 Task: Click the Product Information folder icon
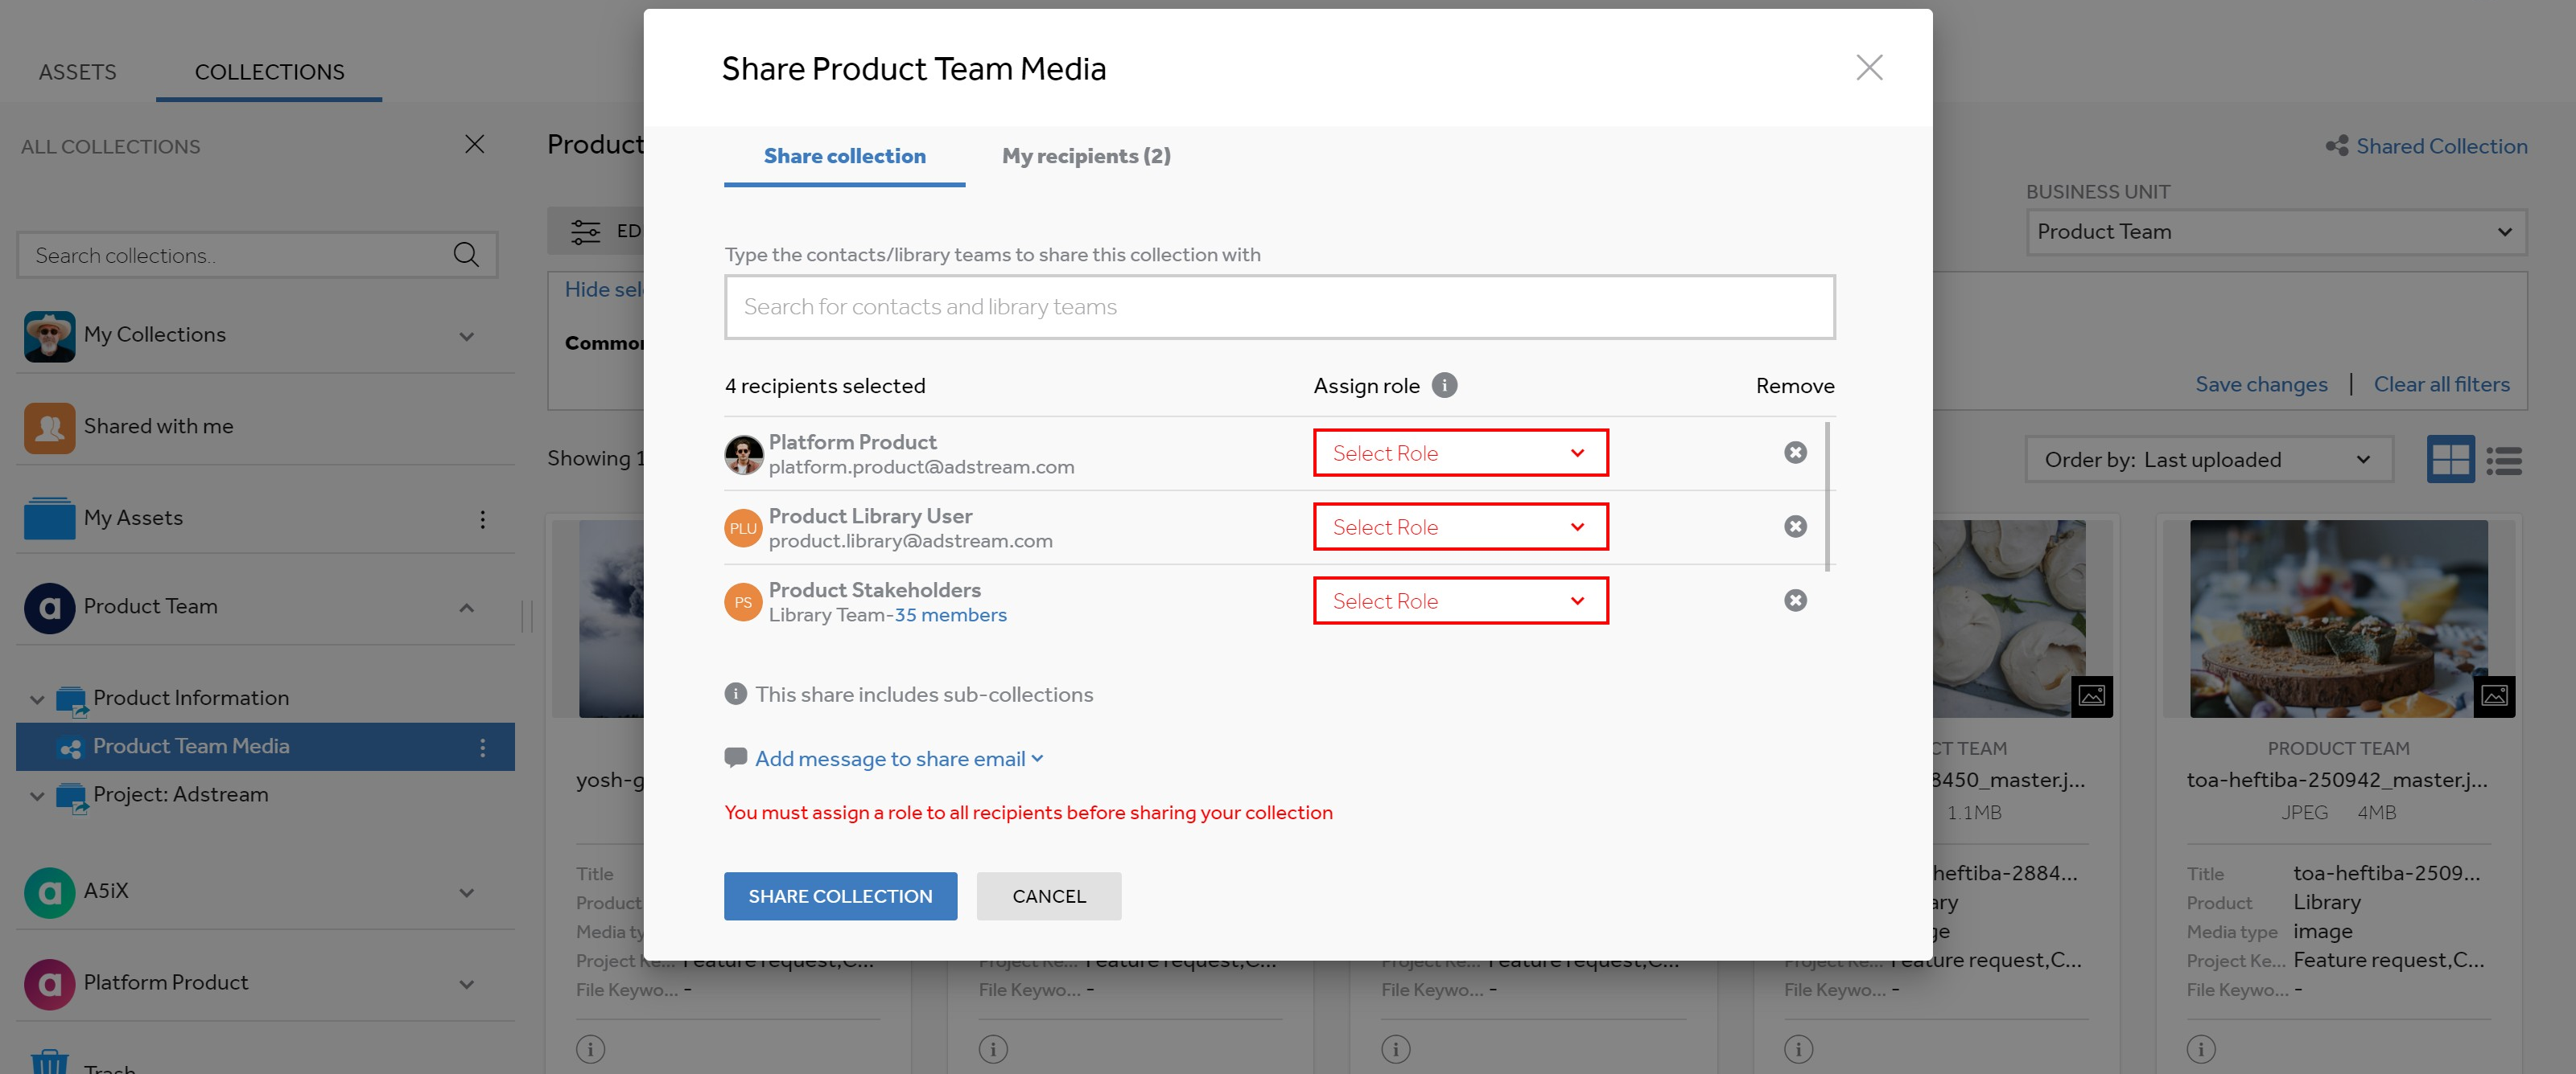point(71,701)
